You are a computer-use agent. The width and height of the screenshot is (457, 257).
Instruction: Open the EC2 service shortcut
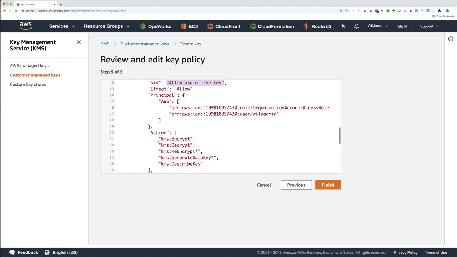(189, 26)
